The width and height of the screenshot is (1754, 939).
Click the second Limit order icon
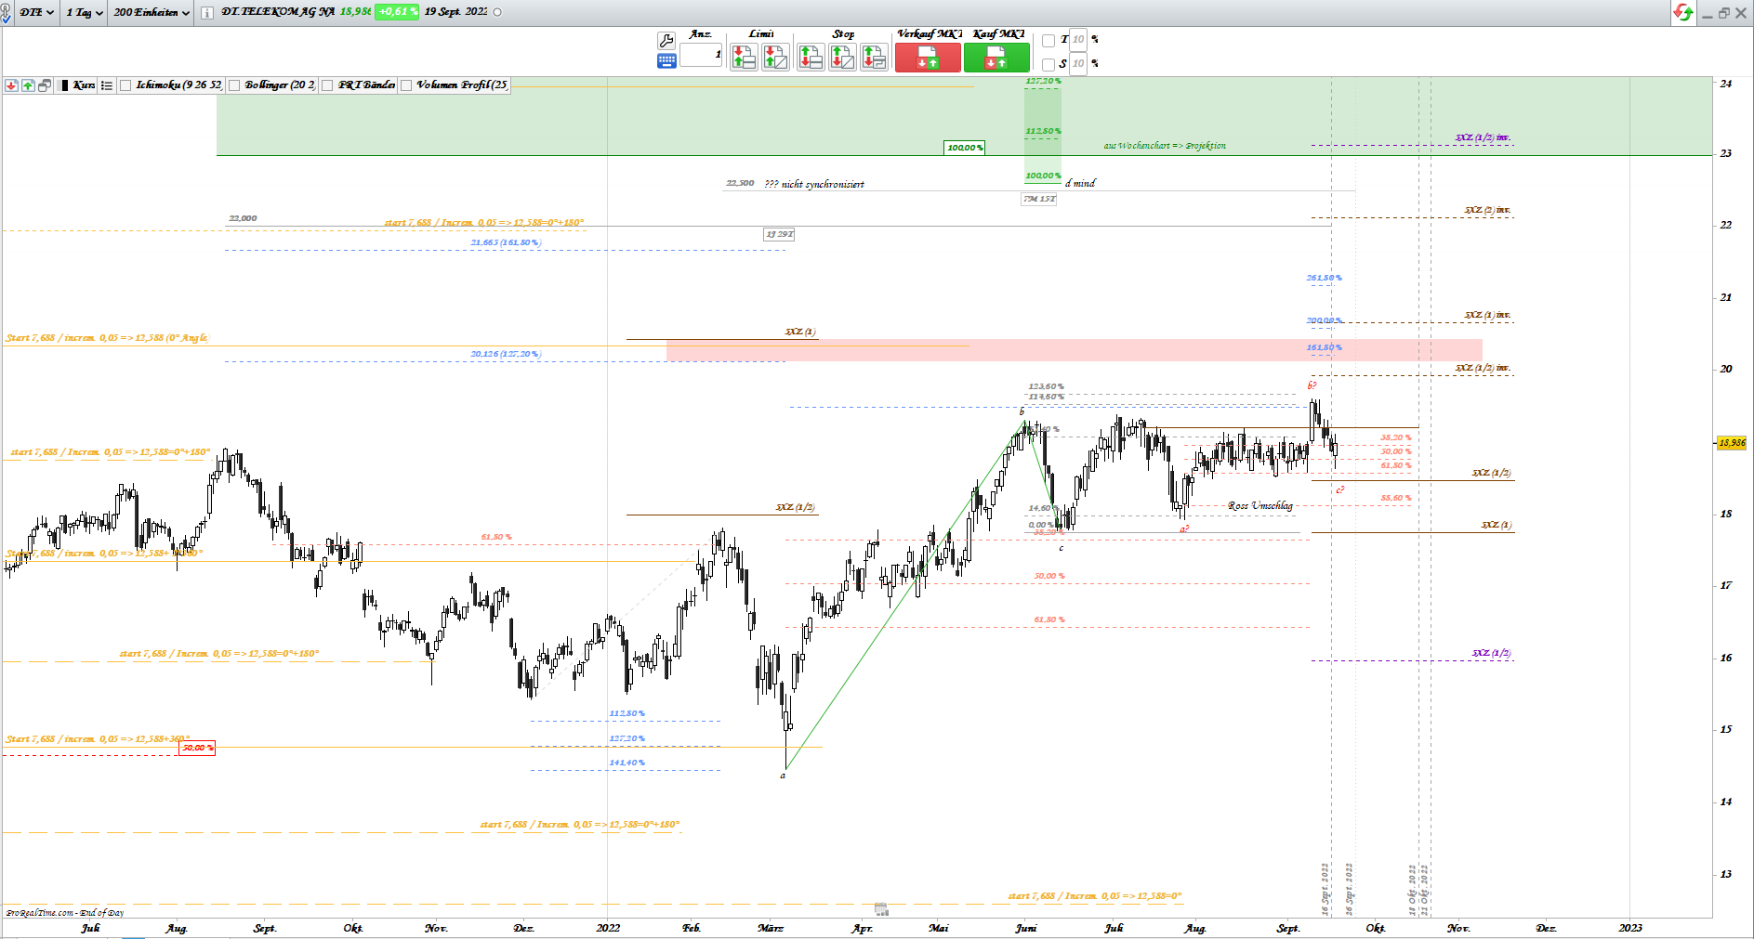click(x=775, y=58)
